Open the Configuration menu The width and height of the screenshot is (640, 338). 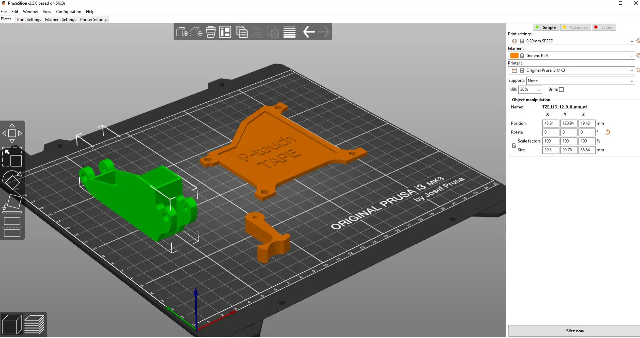tap(69, 12)
